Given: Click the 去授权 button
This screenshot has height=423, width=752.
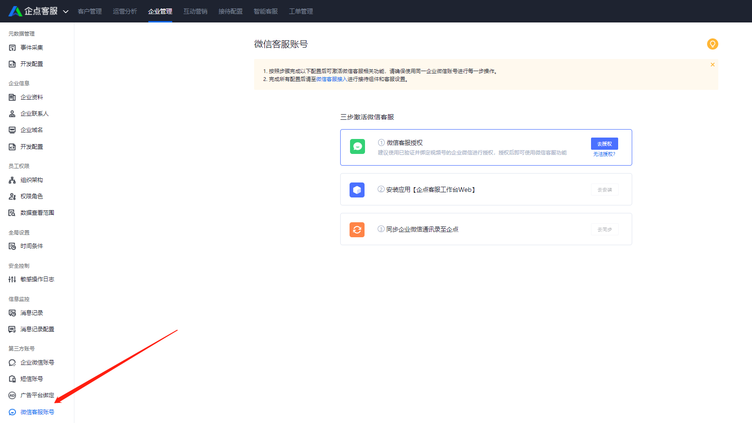Looking at the screenshot, I should click(x=604, y=144).
